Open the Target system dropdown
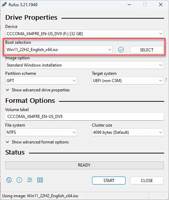This screenshot has width=169, height=200. 128,81
